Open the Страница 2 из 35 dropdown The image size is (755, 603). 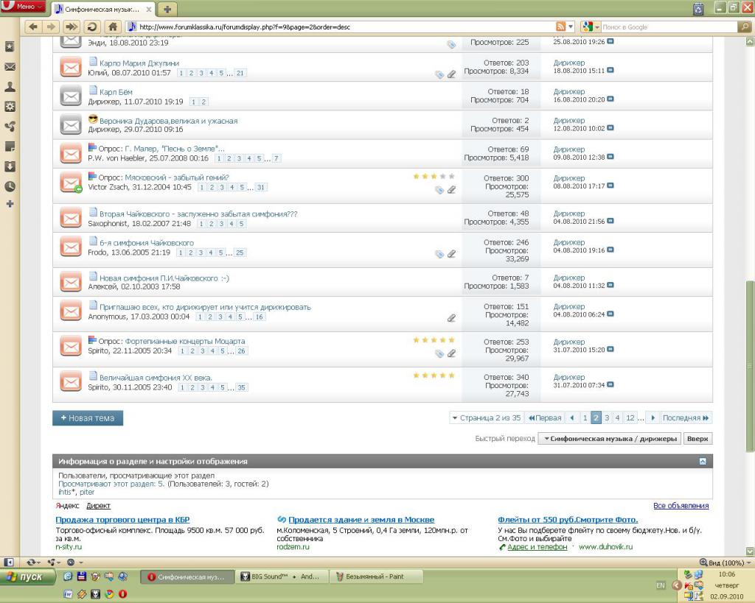pyautogui.click(x=486, y=417)
